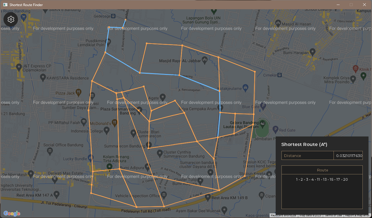Select the Gelora Bandung Lautan Api Stadium marker
Screen dimensions: 372x218
coord(263,124)
